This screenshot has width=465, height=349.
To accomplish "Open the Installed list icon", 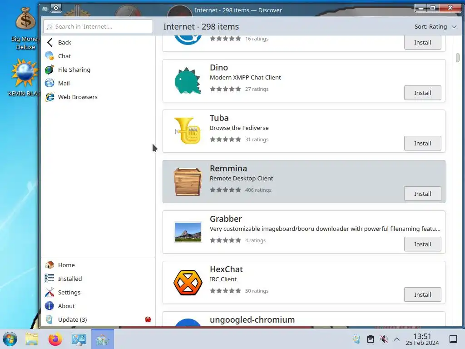I will pyautogui.click(x=49, y=279).
